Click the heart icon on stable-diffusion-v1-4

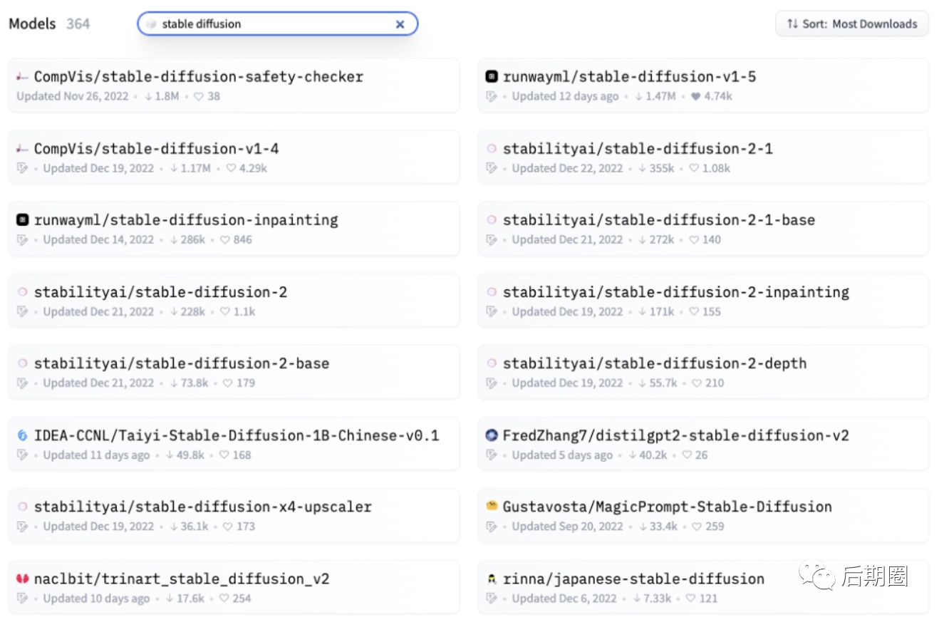pos(231,168)
